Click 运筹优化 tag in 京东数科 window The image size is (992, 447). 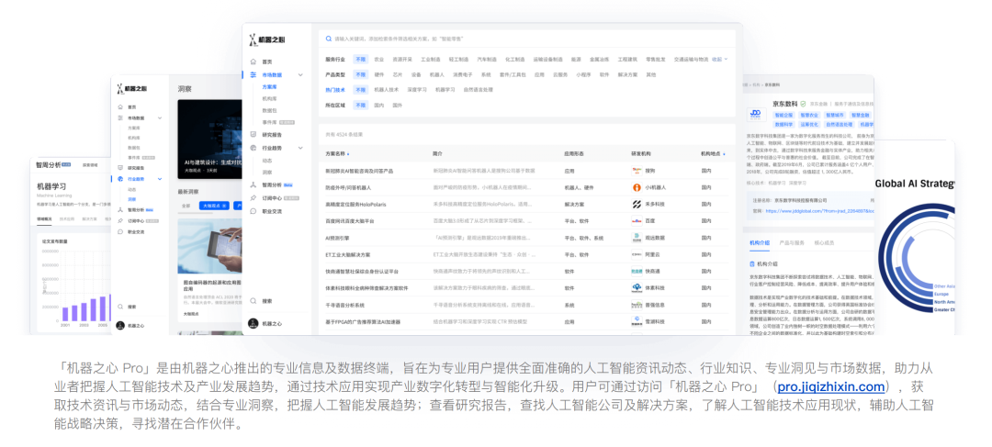tap(808, 125)
